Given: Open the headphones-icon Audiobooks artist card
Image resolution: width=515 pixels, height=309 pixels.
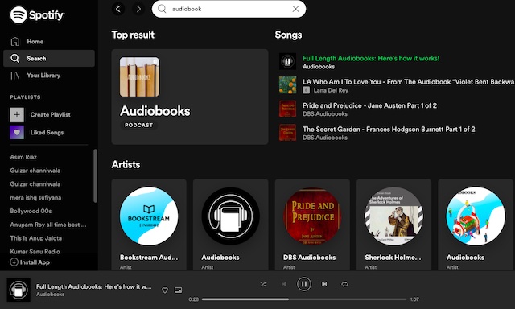Looking at the screenshot, I should [x=231, y=225].
